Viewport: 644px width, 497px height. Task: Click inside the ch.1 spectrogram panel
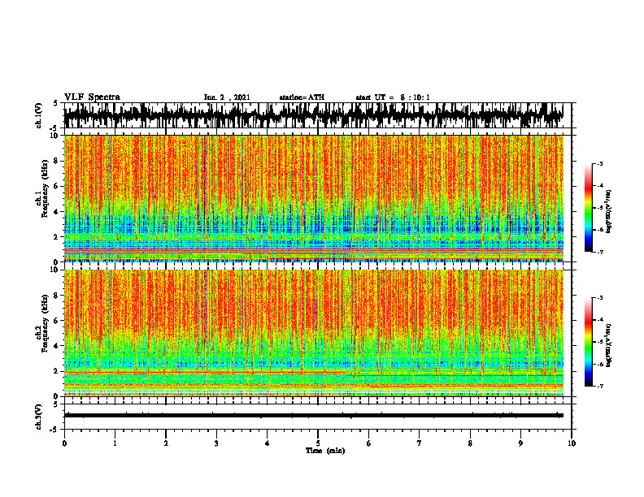tap(313, 198)
